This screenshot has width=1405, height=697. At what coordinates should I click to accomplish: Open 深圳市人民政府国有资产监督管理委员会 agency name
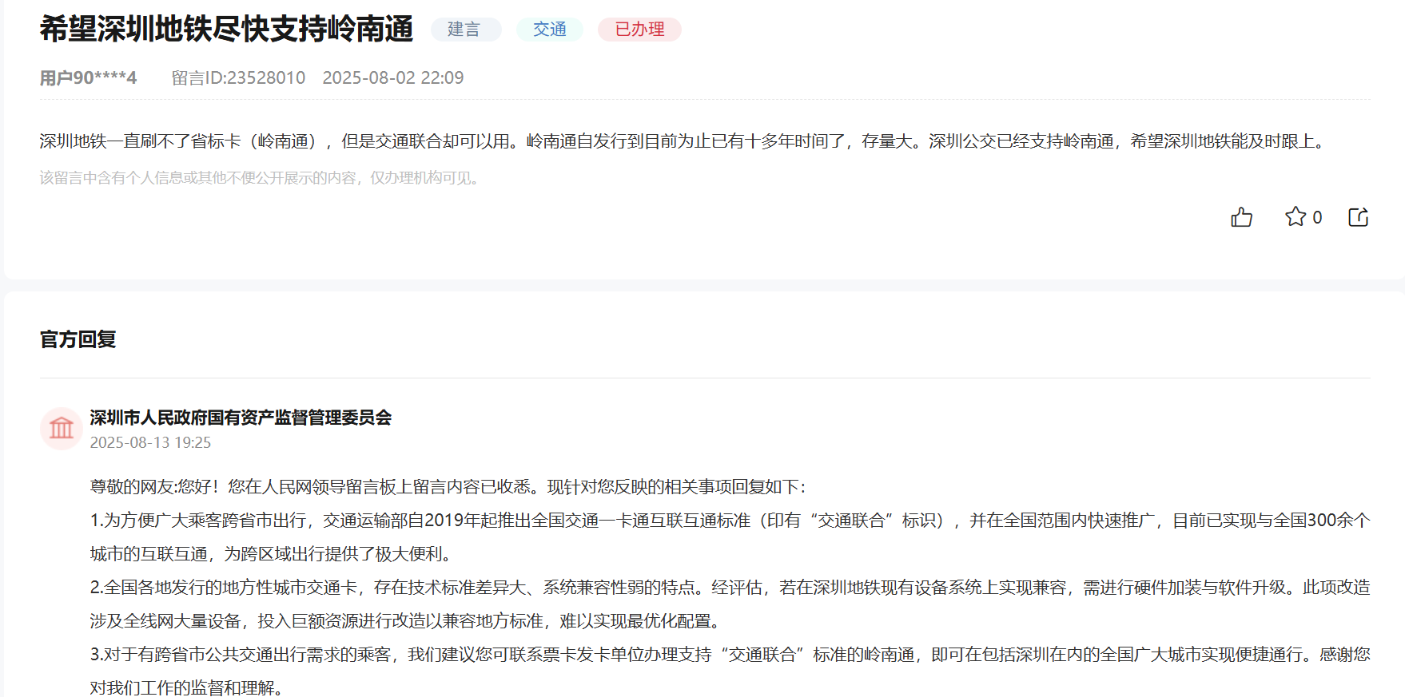click(x=241, y=418)
